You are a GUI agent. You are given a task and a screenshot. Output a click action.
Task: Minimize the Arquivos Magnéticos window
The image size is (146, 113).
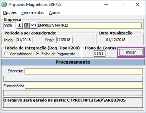click(106, 5)
